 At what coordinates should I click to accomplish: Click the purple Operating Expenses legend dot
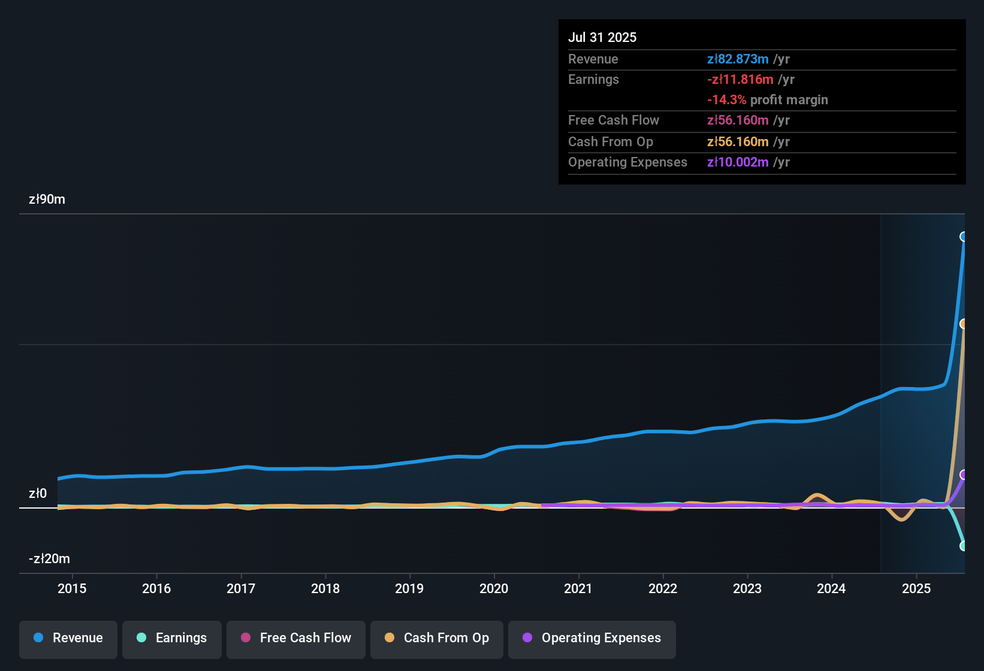[527, 638]
